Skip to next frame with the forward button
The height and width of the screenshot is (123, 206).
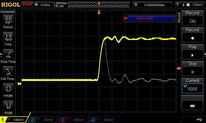[x=192, y=106]
